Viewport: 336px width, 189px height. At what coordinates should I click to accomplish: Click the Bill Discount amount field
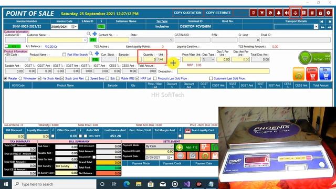click(x=14, y=136)
